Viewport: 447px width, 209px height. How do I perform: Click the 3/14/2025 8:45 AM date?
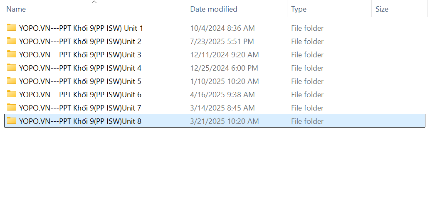[222, 108]
